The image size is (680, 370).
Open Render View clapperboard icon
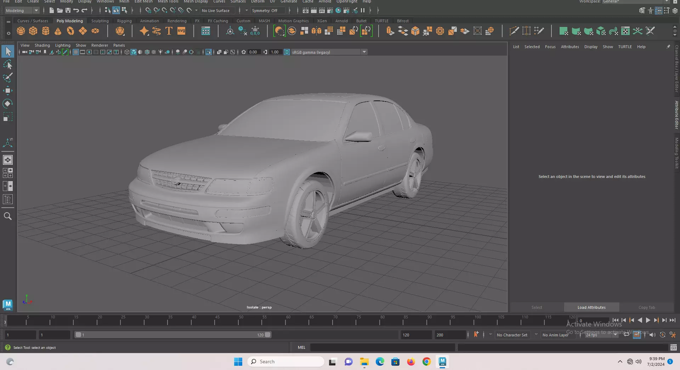306,11
